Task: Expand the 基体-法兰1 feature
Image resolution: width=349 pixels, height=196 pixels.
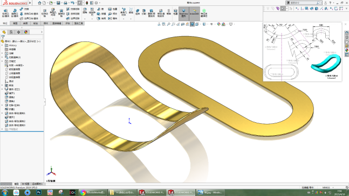Action: click(x=3, y=89)
